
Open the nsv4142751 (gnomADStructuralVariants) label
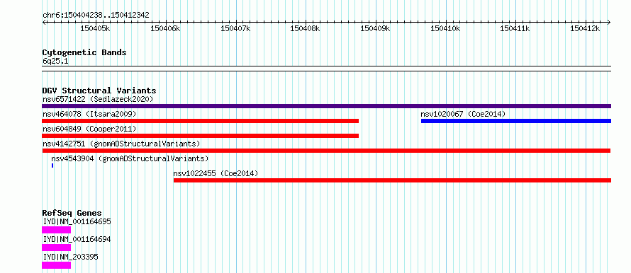click(121, 144)
